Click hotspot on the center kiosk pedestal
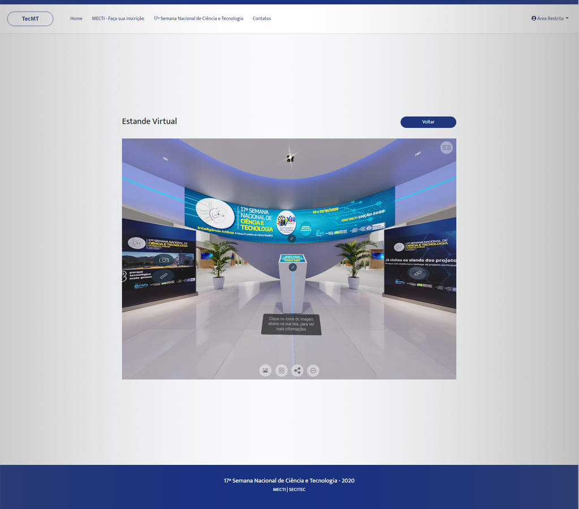 point(293,267)
